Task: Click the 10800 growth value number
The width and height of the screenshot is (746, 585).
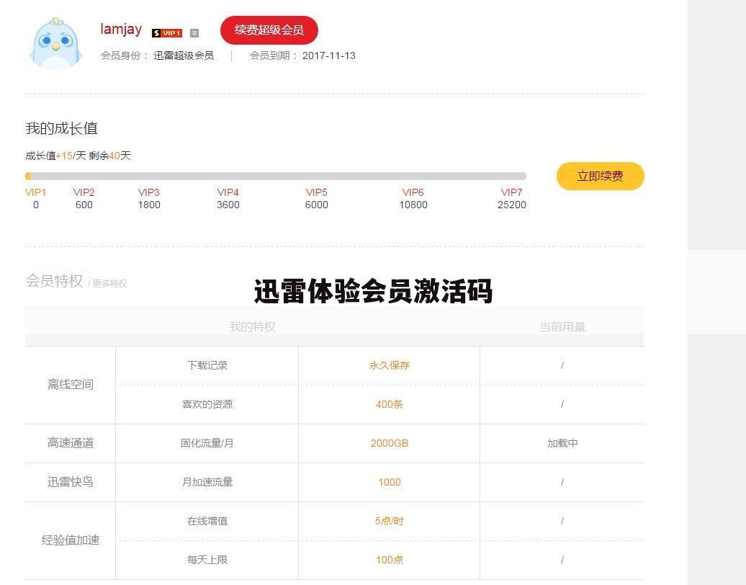Action: point(413,205)
